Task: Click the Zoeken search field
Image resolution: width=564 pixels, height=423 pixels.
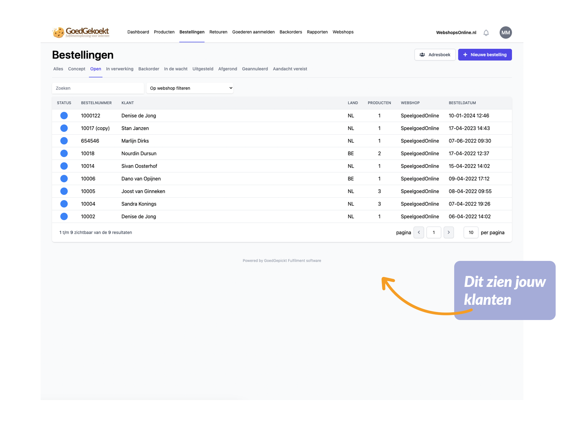Action: pos(98,88)
